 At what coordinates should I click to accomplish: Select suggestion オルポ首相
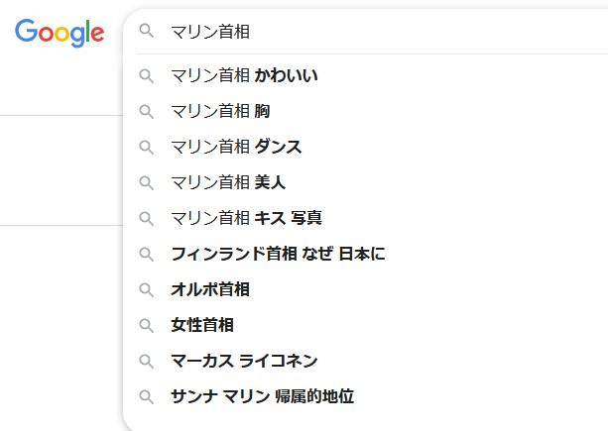click(x=210, y=289)
